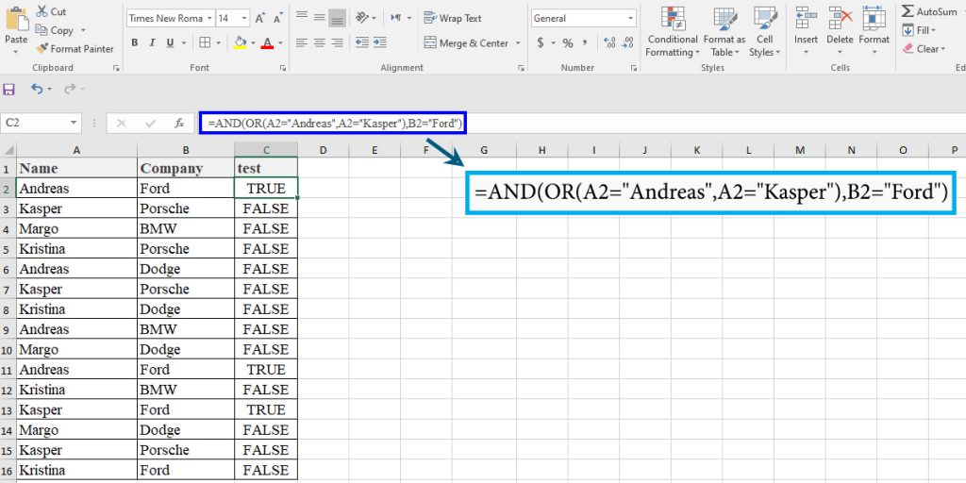Click Clear button
966x483 pixels.
(923, 49)
